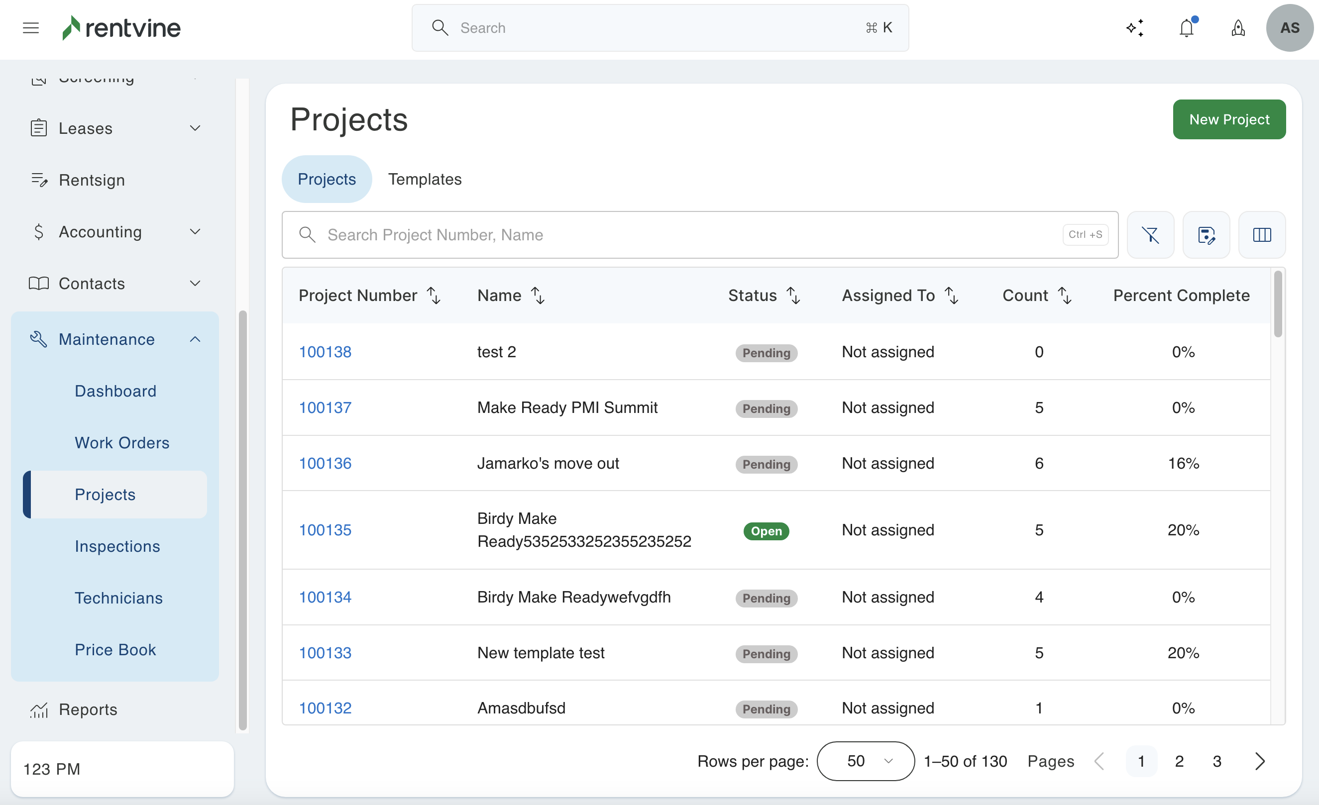The width and height of the screenshot is (1319, 805).
Task: Sort table by Count arrows
Action: [1065, 296]
